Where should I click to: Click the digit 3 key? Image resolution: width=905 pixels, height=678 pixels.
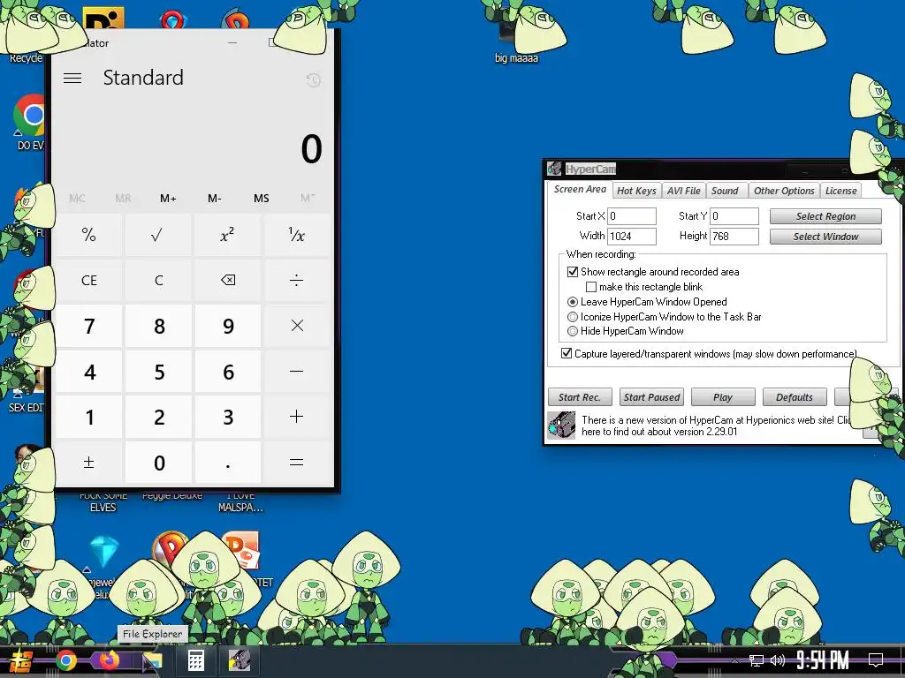(227, 417)
